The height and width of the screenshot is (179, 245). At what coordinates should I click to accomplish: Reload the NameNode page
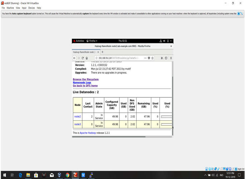pos(83,58)
